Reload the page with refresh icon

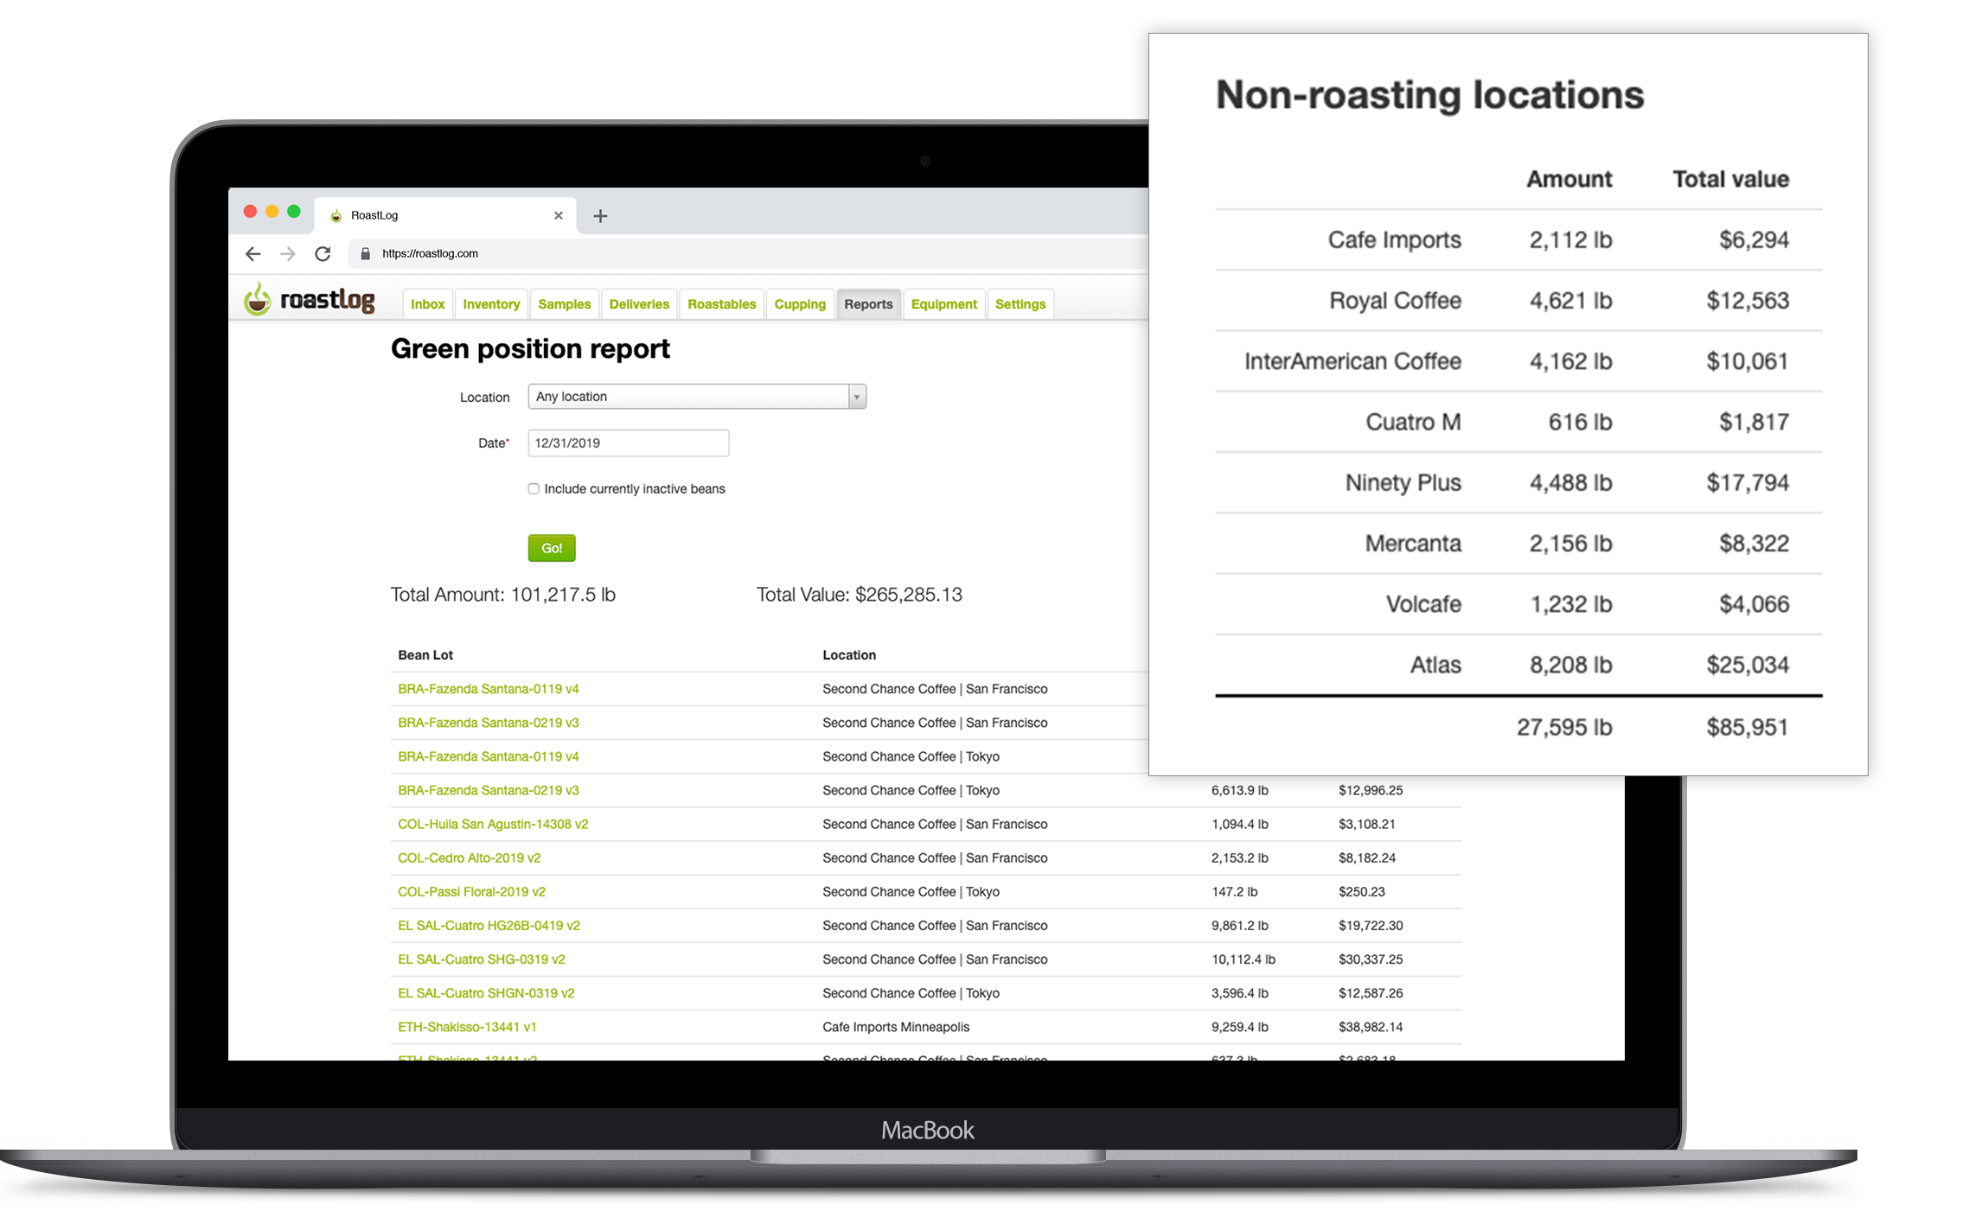coord(323,253)
